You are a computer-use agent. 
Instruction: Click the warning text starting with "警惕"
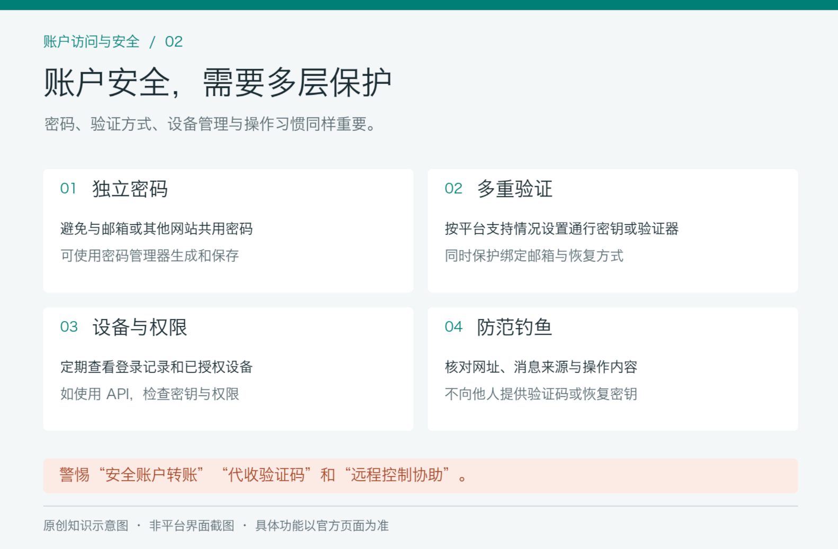point(263,475)
